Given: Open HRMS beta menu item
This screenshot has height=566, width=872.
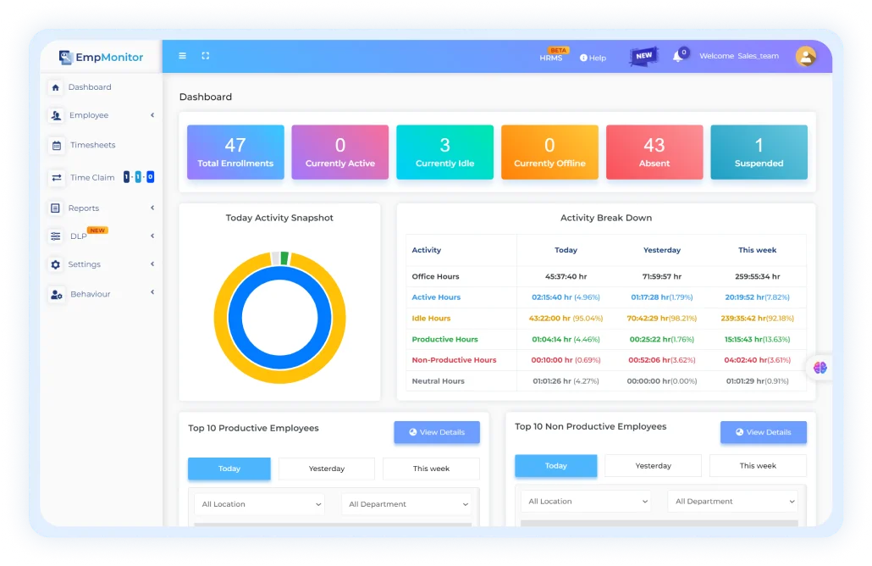Looking at the screenshot, I should [551, 58].
